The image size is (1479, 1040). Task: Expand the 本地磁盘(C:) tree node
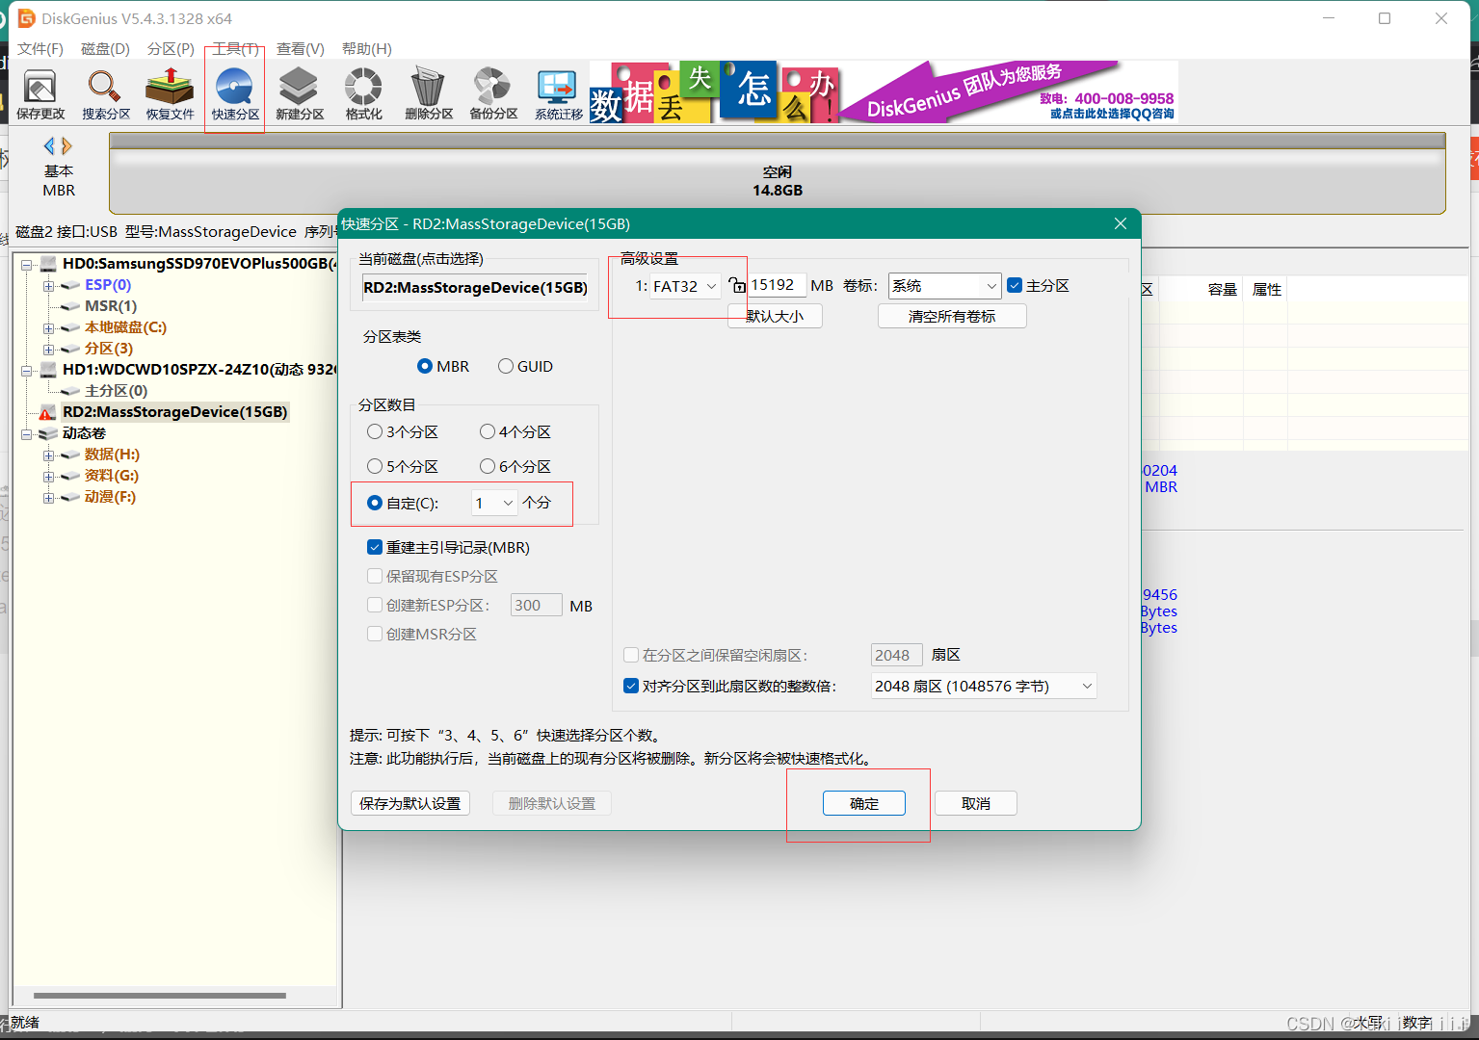coord(48,328)
